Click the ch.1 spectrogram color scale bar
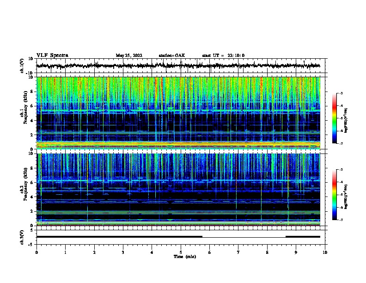366x283 pixels. 334,118
